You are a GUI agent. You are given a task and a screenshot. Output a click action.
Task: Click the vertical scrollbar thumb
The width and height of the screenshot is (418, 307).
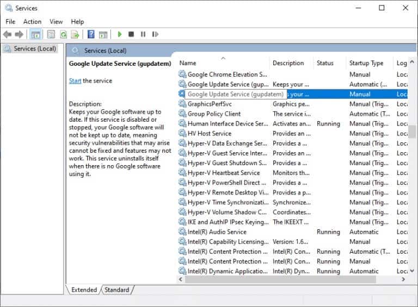click(413, 131)
